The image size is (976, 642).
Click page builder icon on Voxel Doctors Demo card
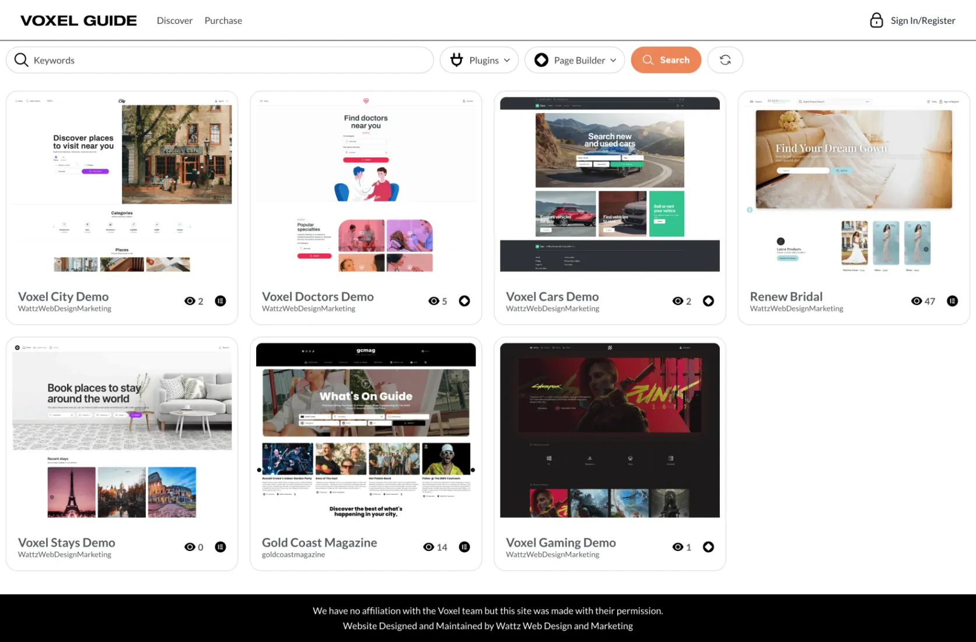464,301
